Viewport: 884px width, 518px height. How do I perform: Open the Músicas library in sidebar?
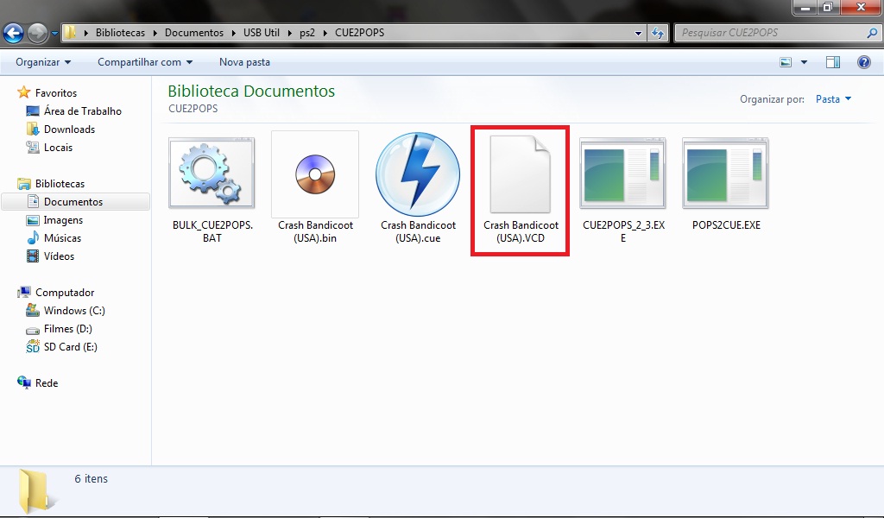62,238
